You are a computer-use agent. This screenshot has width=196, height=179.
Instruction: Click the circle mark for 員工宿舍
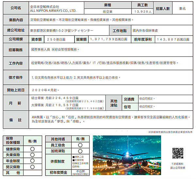coord(80,145)
